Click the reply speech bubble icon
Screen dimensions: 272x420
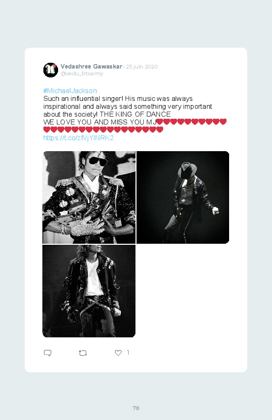[x=48, y=353]
